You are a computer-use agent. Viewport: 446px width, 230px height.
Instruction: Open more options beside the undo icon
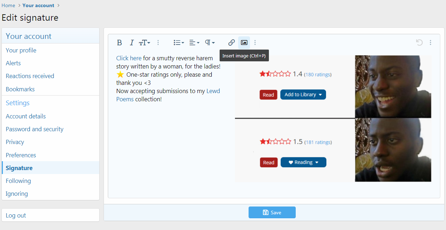tap(430, 43)
